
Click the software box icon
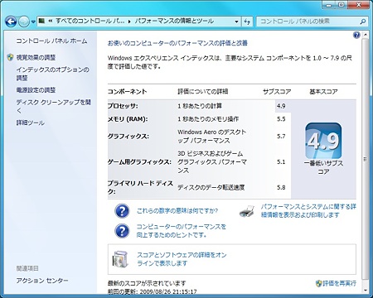tap(120, 259)
